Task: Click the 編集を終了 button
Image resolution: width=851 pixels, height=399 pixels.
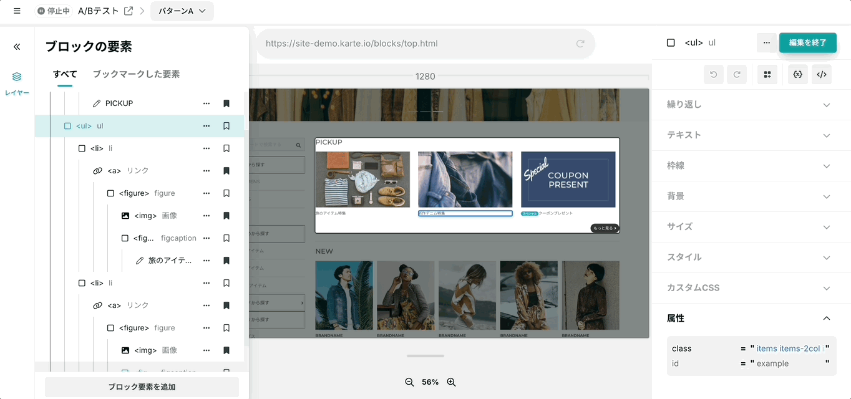Action: tap(807, 42)
